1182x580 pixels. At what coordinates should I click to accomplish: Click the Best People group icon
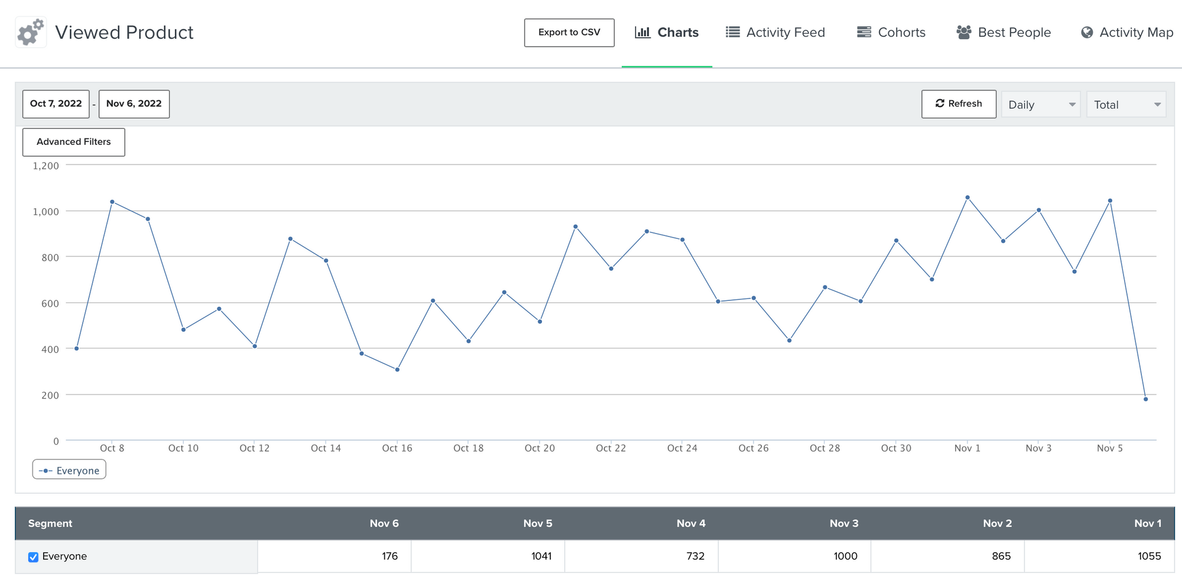click(964, 33)
